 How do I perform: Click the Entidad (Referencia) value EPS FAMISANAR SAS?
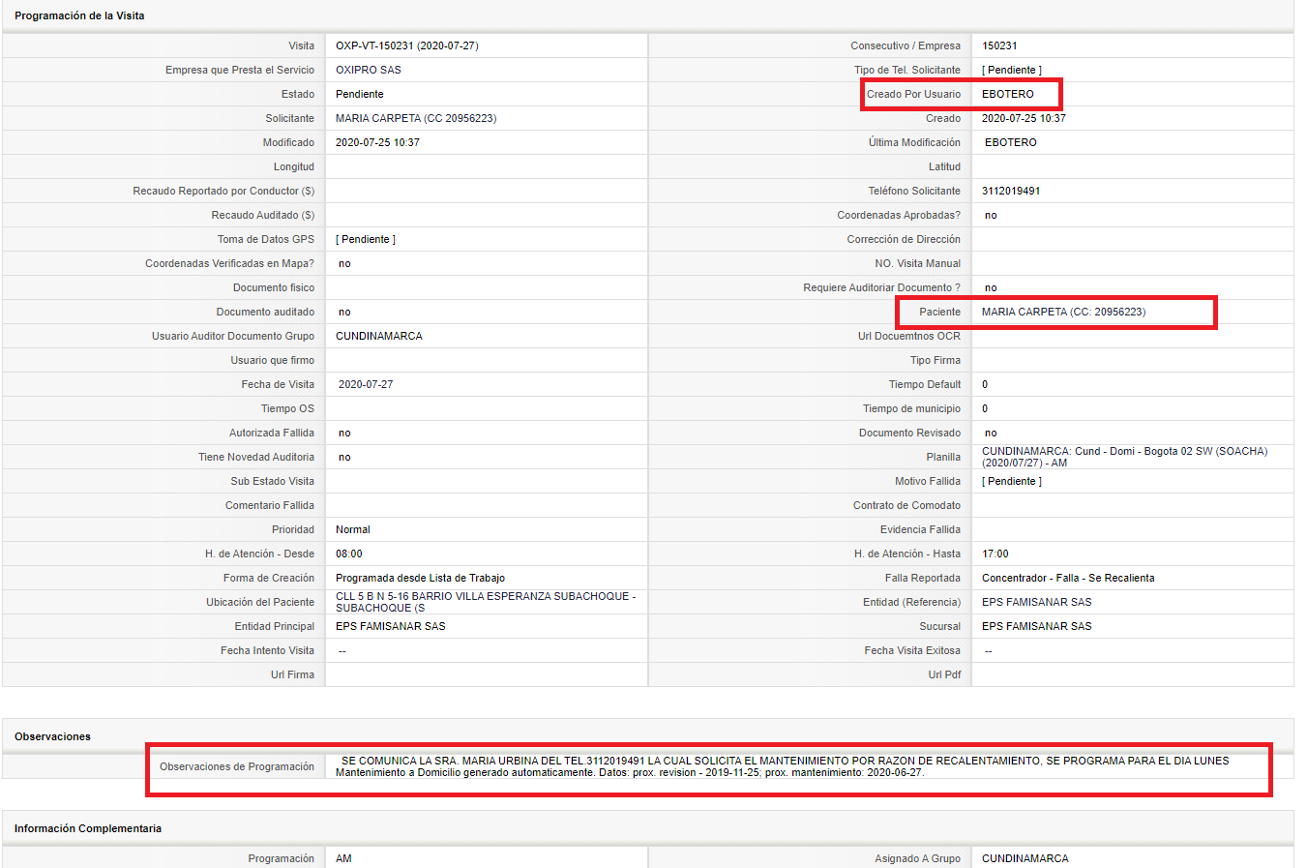click(1037, 602)
